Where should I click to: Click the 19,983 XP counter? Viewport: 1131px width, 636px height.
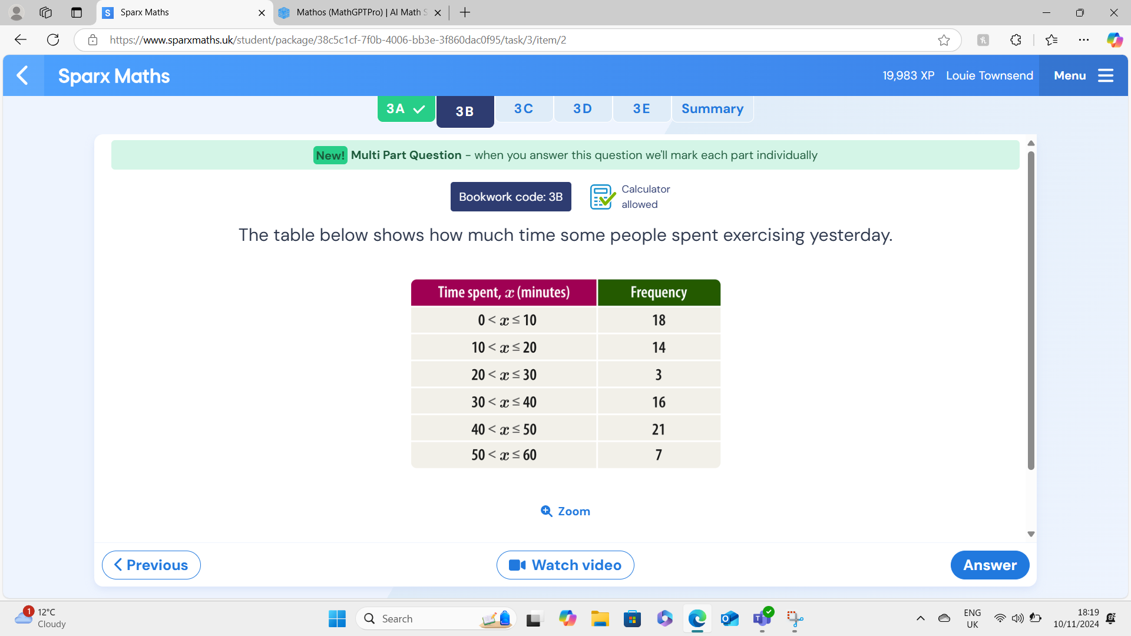(x=908, y=75)
